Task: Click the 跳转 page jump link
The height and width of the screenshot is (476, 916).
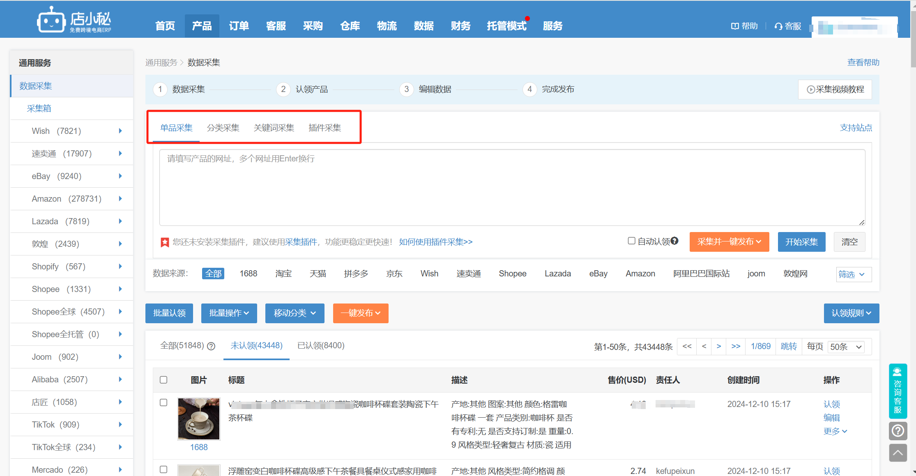Action: point(789,346)
